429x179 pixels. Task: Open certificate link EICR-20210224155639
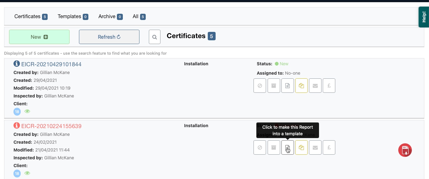[x=51, y=126]
